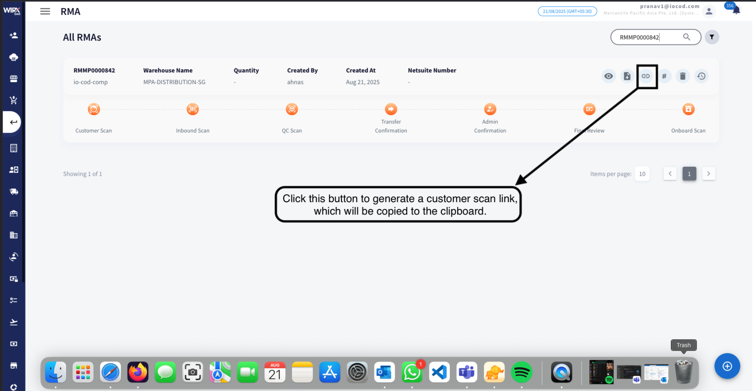Image resolution: width=756 pixels, height=391 pixels.
Task: Focus the RMA search input field
Action: click(656, 37)
